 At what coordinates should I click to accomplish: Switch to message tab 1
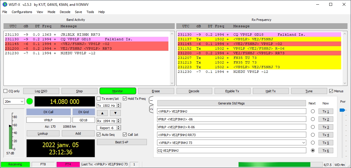(151, 101)
